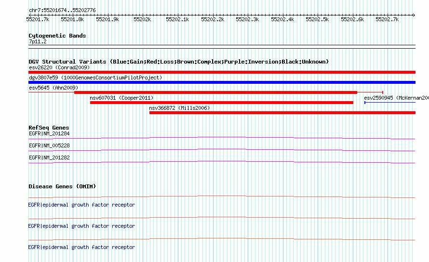Click the RefSeq Genes track title

(49, 128)
